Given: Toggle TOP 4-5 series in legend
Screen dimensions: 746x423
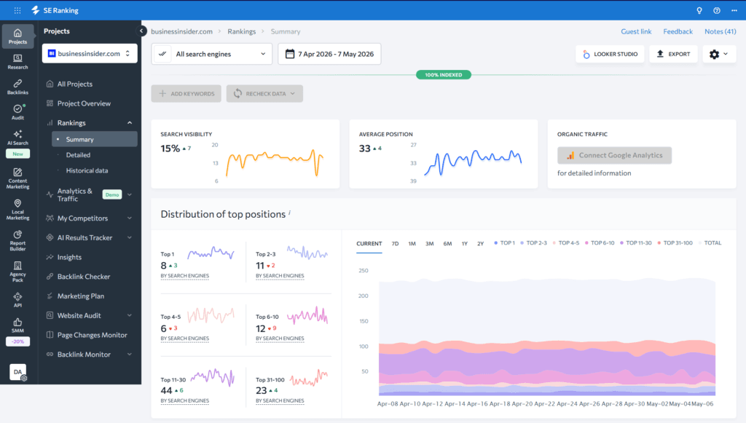Looking at the screenshot, I should (x=565, y=243).
